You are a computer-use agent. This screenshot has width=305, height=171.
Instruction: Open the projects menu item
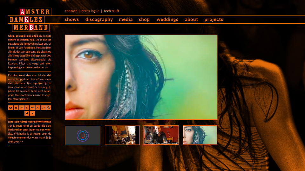click(x=214, y=19)
